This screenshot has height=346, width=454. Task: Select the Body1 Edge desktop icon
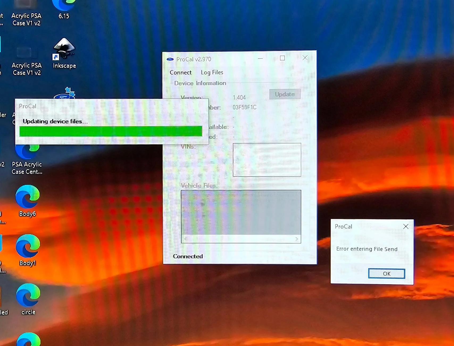coord(27,250)
